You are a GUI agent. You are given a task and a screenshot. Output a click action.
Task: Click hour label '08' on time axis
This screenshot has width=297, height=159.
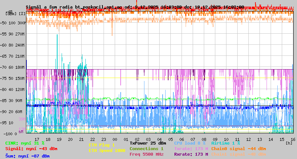(204, 139)
